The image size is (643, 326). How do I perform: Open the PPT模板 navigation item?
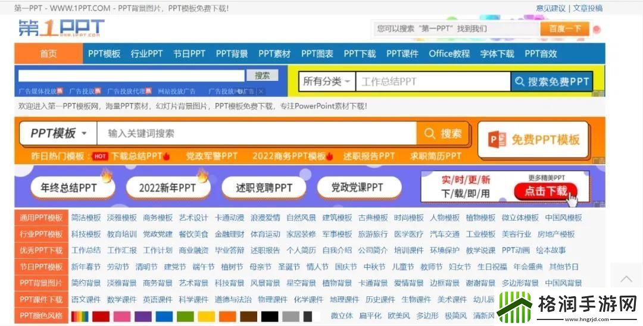[x=104, y=54]
